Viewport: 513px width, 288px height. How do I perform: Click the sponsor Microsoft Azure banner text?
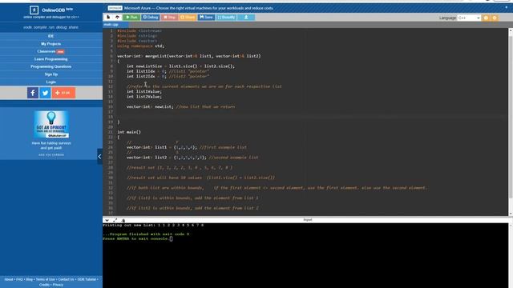click(x=198, y=8)
